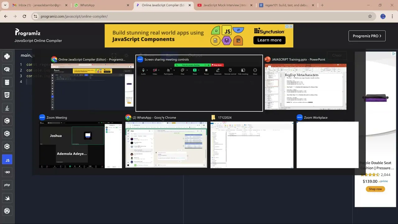Click Shop now on Amazon ad
Screen dimensions: 398x224
point(375,189)
